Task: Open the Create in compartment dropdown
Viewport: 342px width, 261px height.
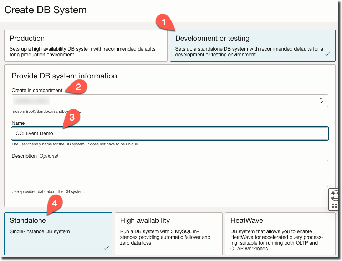Action: pyautogui.click(x=169, y=101)
